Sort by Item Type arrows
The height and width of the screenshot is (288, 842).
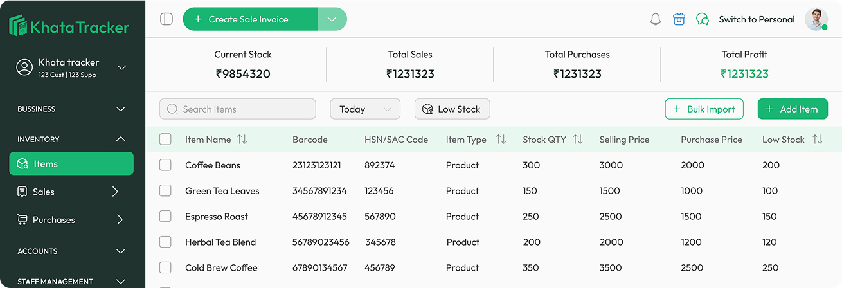click(x=501, y=139)
